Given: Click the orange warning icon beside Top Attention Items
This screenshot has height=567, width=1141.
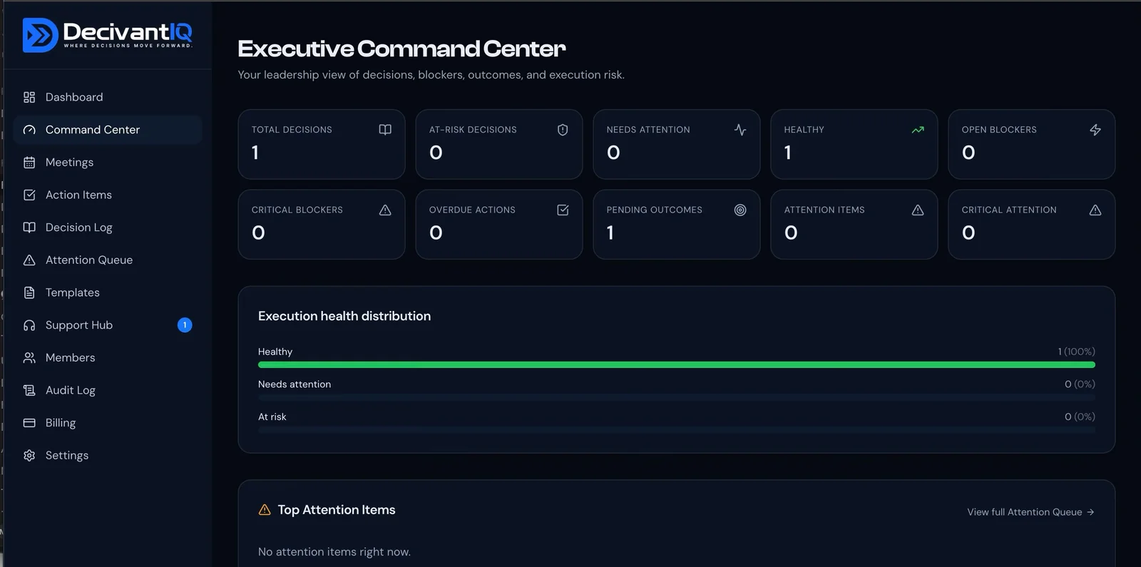Looking at the screenshot, I should point(265,510).
